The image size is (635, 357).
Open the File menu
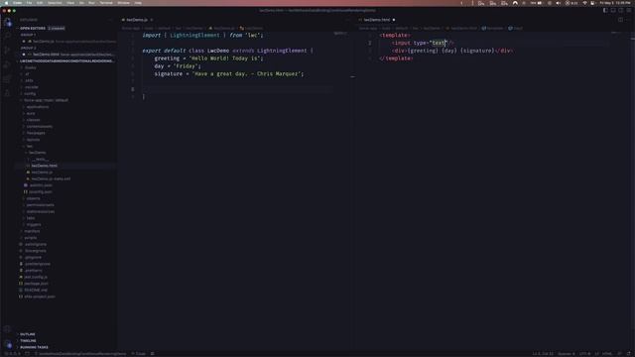(x=29, y=3)
